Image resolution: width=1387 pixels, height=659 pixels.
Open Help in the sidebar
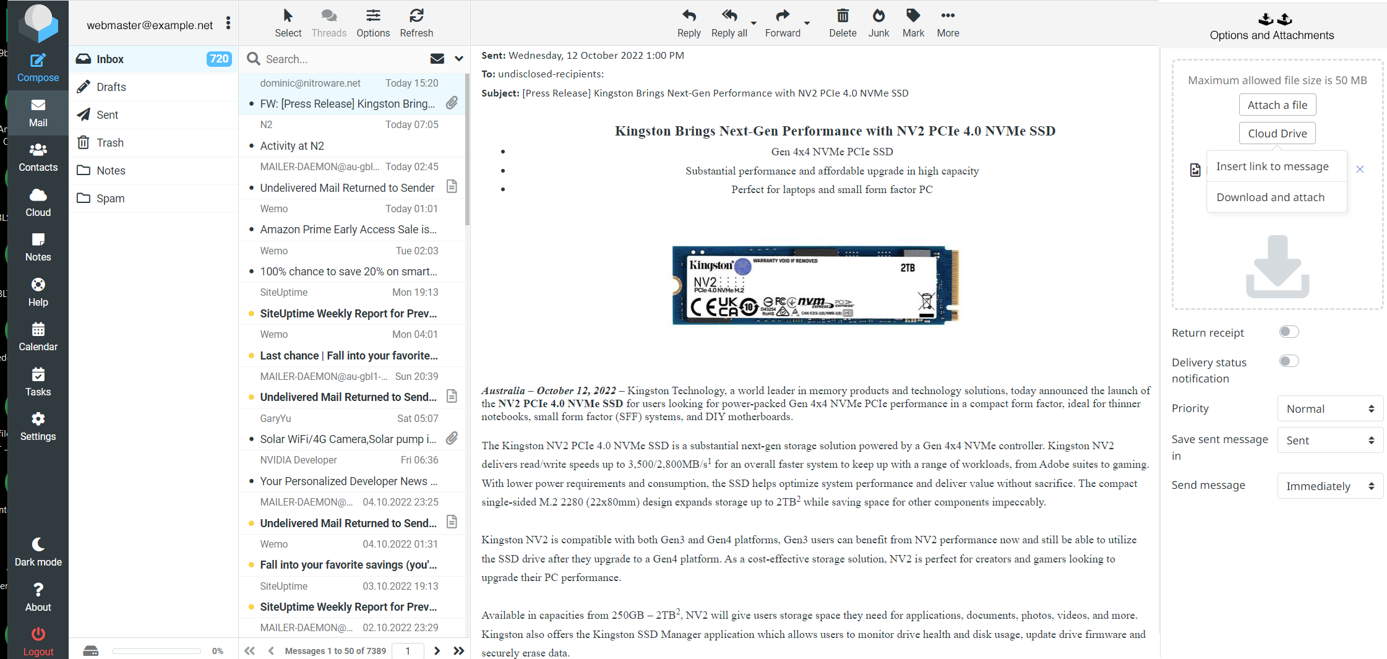coord(38,293)
